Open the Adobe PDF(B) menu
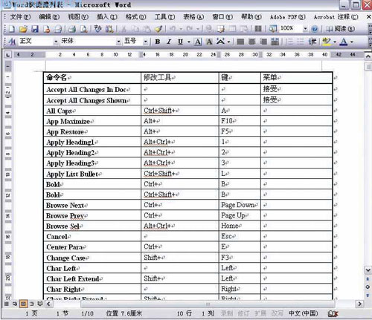This screenshot has height=320, width=372. [288, 17]
